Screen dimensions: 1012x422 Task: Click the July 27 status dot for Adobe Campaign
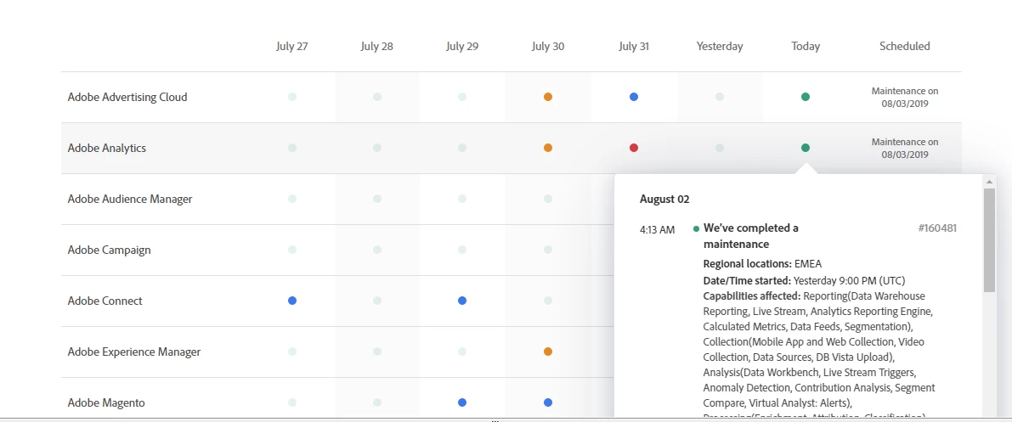coord(292,250)
